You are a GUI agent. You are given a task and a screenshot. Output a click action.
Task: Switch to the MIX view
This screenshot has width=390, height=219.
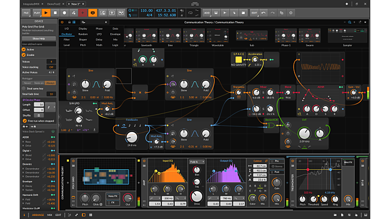click(x=50, y=215)
